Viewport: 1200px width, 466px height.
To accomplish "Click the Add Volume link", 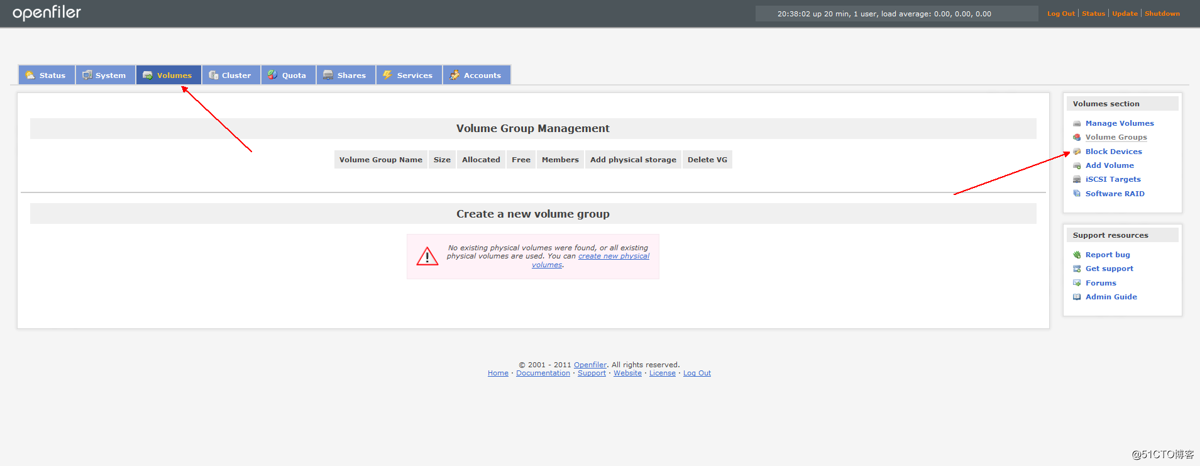I will point(1109,165).
